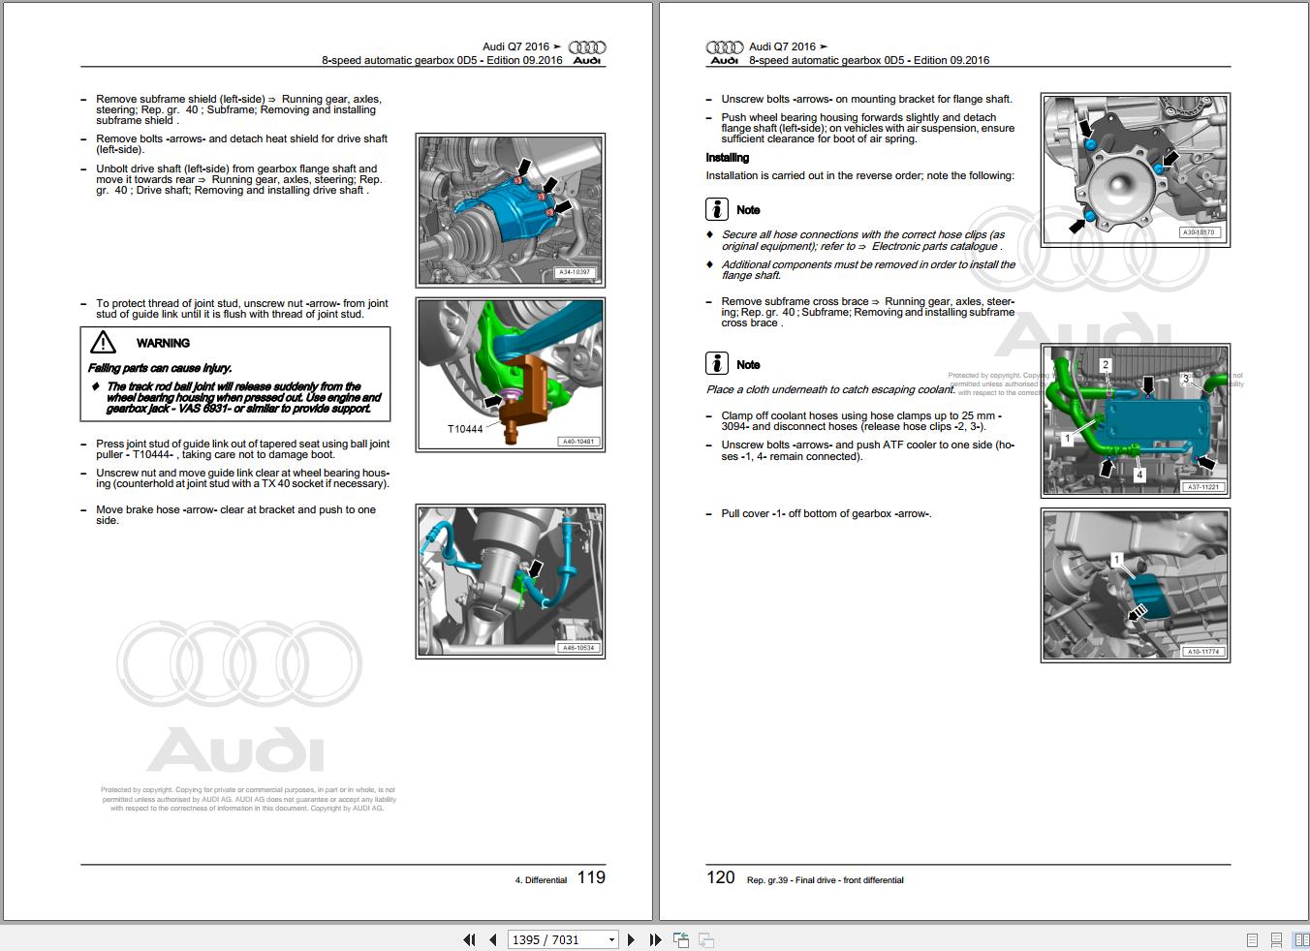The image size is (1310, 951).
Task: Click the 'Rep. gr.39 - Final drive - front differential' footer
Action: 826,880
